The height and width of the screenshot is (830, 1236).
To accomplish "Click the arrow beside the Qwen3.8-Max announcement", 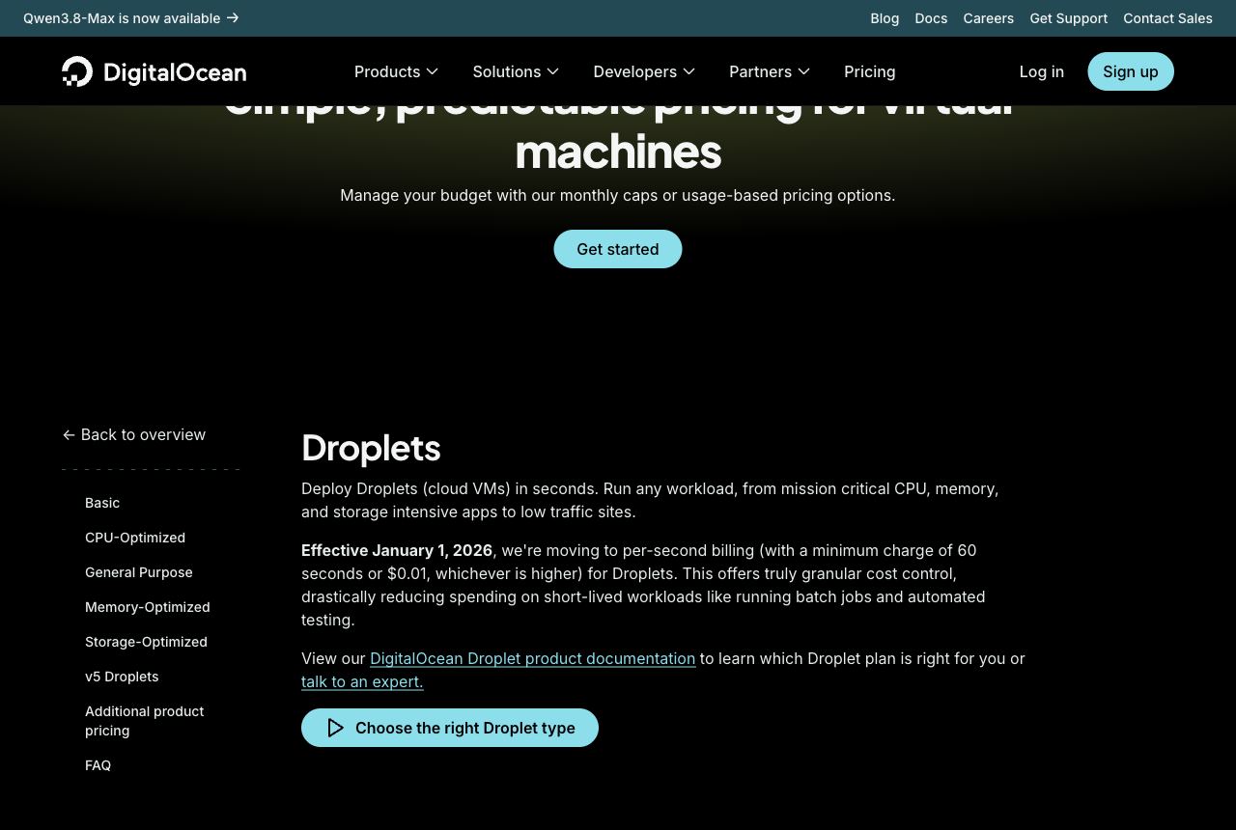I will [233, 18].
